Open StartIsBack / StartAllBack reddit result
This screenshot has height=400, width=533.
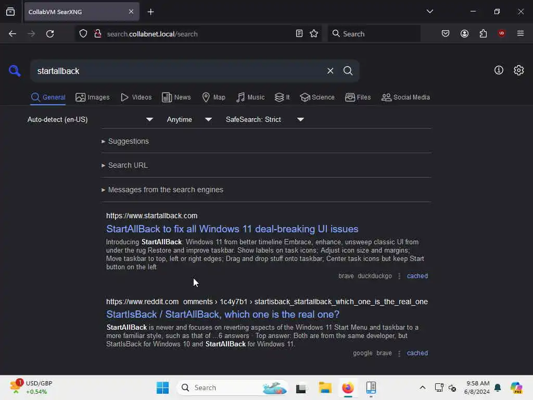click(223, 314)
